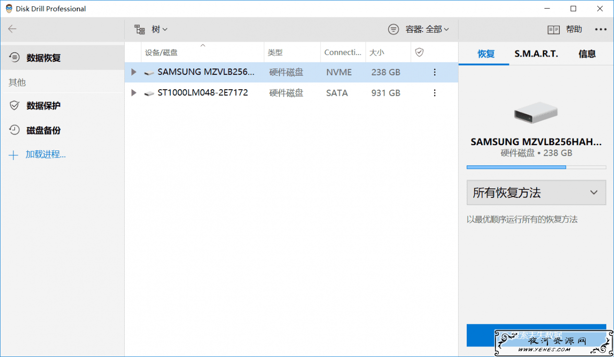The image size is (614, 357).
Task: Switch to the 信息 tab
Action: (x=587, y=54)
